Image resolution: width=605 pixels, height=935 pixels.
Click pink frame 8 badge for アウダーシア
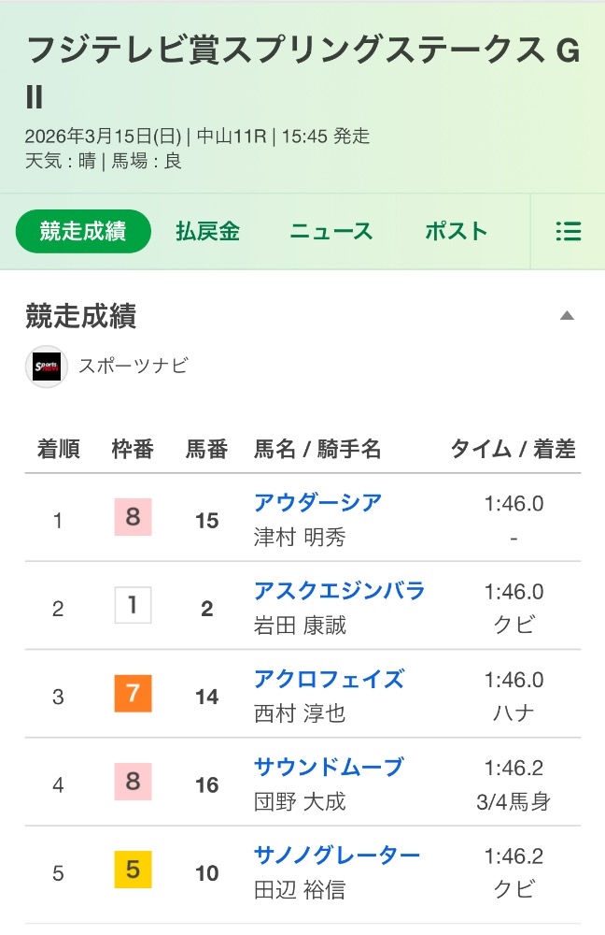[x=133, y=517]
